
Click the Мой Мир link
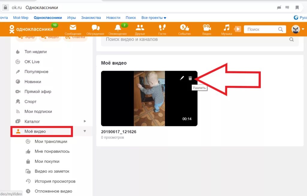click(x=21, y=18)
